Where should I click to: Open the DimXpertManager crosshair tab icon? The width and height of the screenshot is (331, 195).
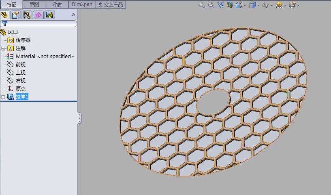[x=38, y=15]
